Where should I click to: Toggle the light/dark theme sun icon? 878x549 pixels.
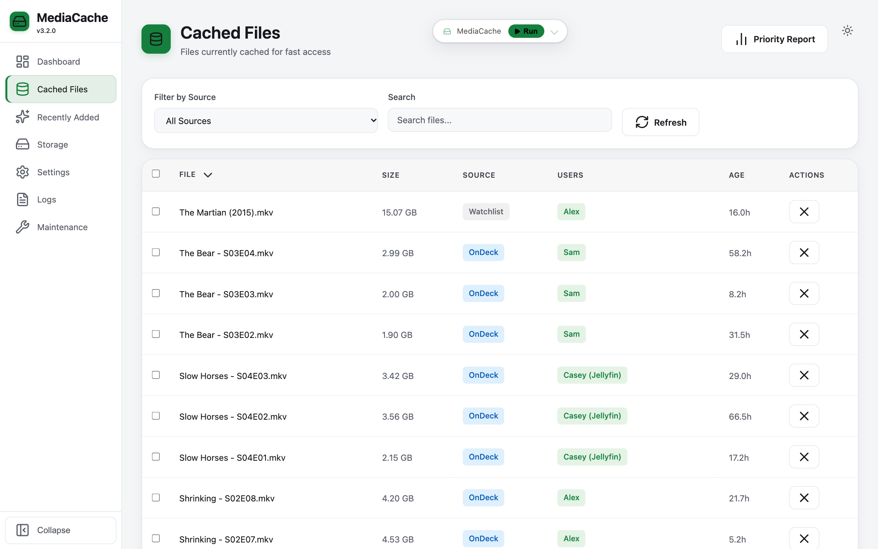pos(847,30)
